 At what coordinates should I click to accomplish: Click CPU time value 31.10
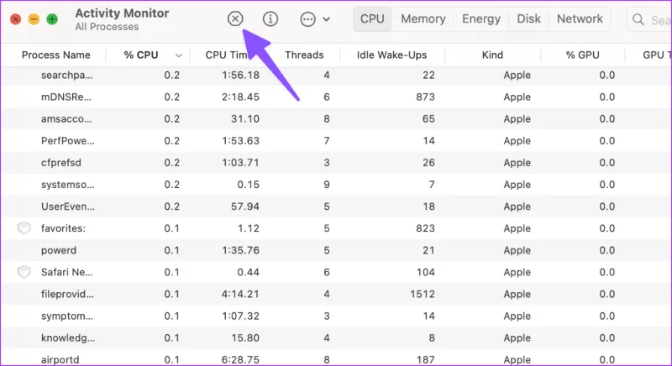coord(245,118)
